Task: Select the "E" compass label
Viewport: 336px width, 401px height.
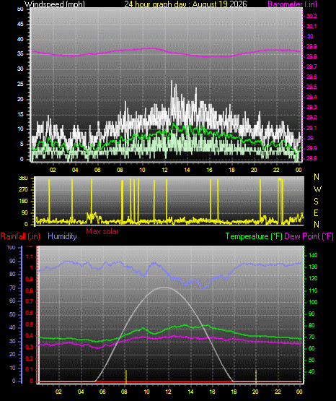Action: 316,213
